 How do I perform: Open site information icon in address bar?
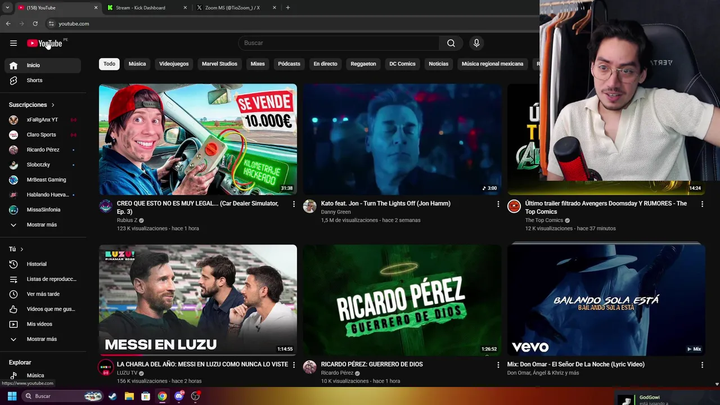51,24
